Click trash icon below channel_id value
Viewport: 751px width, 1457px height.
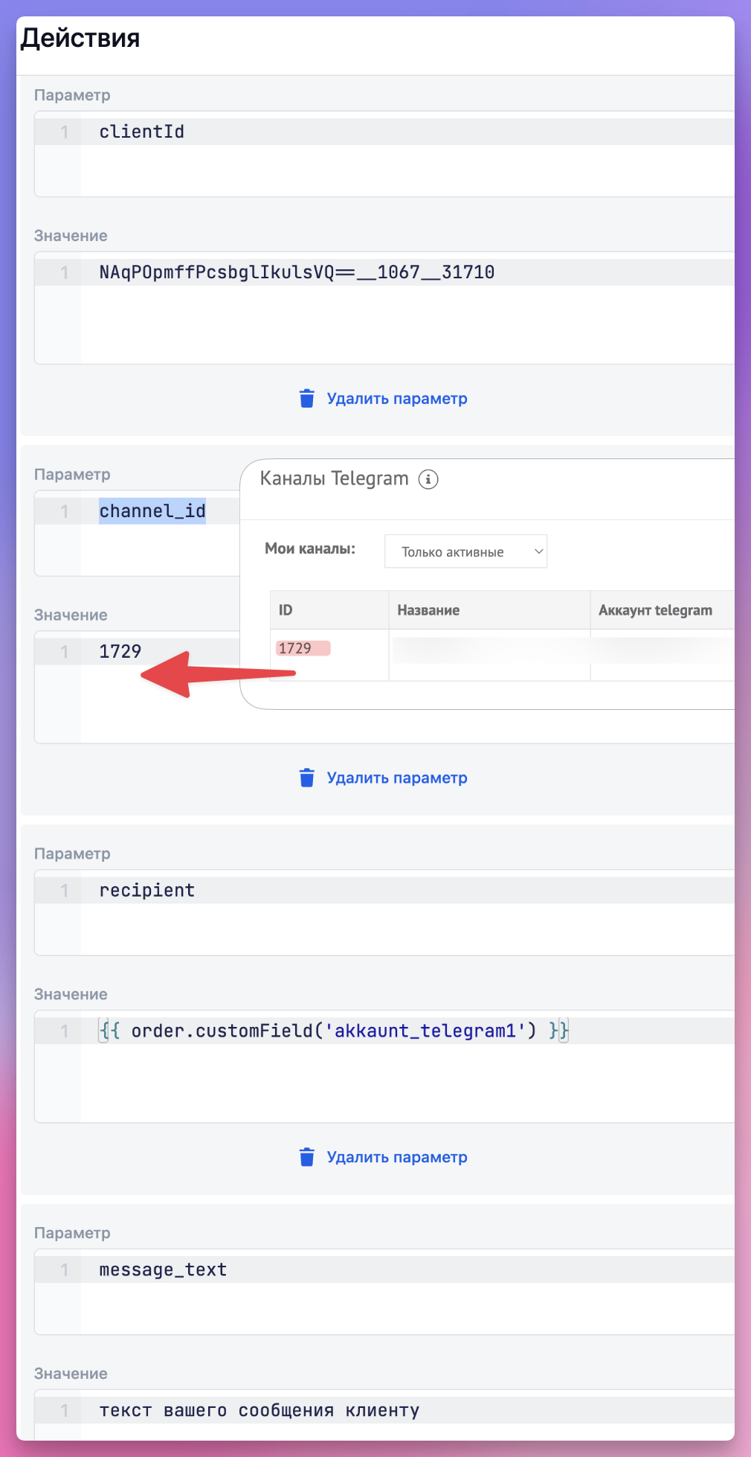[306, 778]
